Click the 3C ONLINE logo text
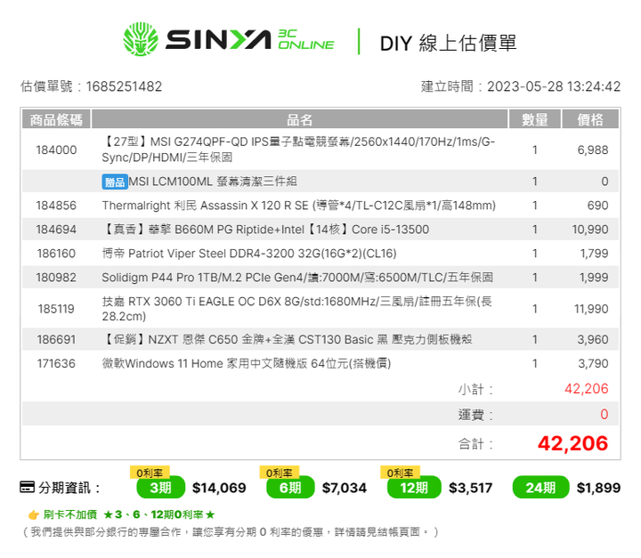This screenshot has height=558, width=641. (305, 40)
